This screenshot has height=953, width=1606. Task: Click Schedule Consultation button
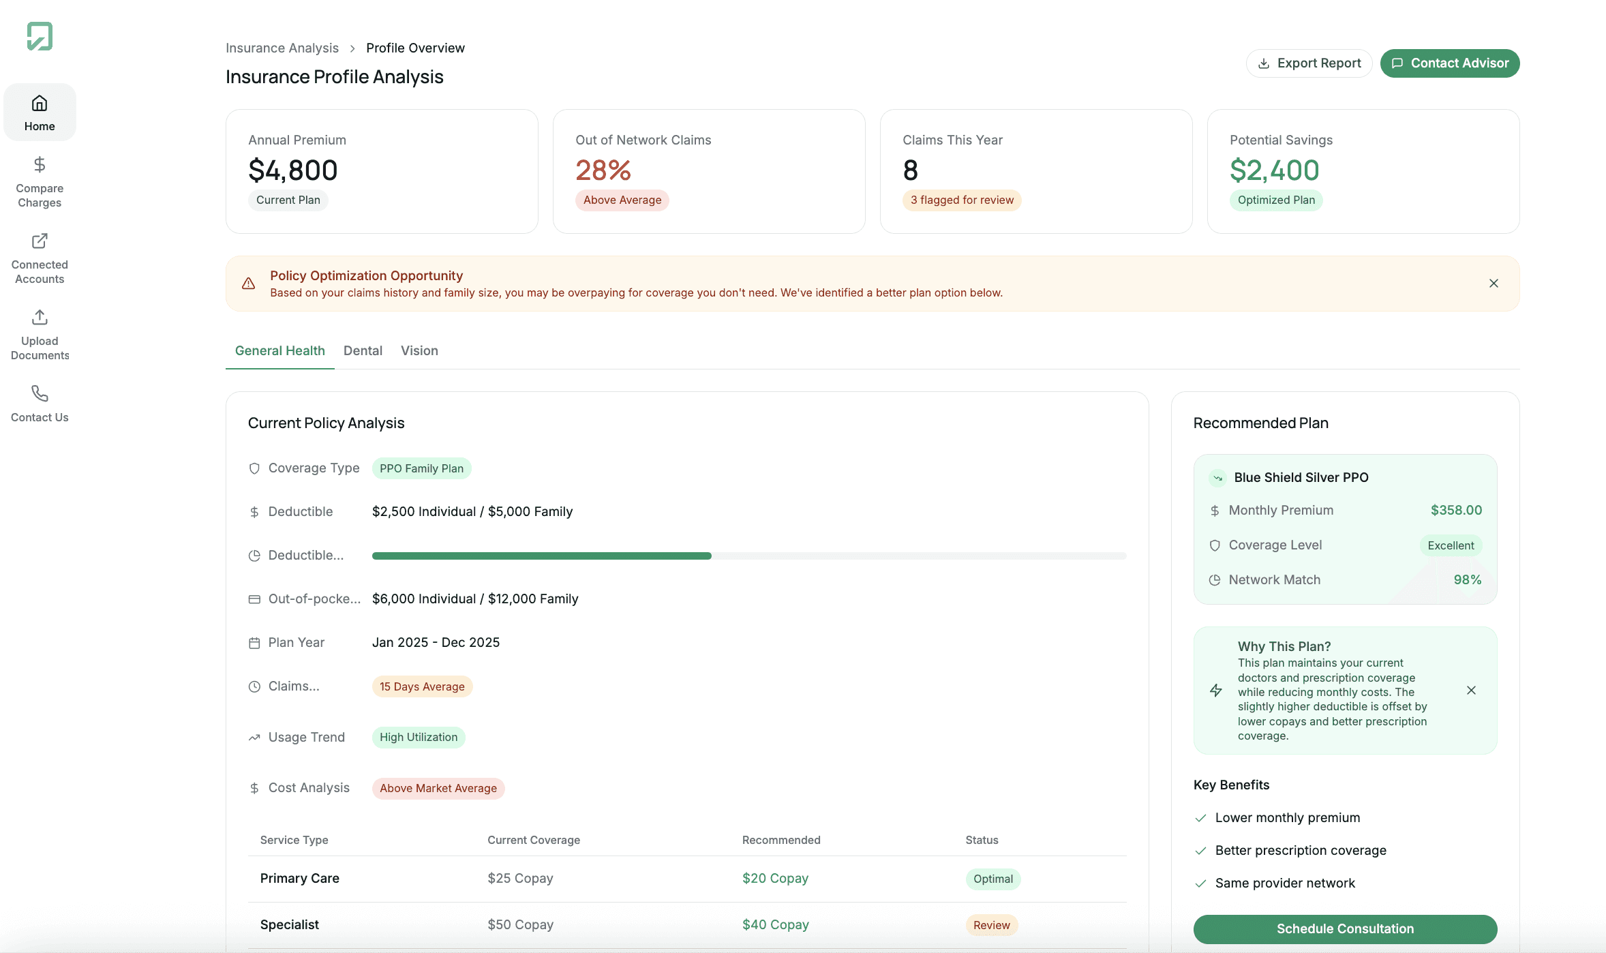(x=1345, y=929)
